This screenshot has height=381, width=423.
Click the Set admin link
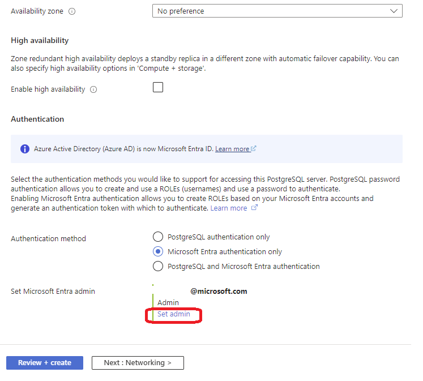click(174, 314)
